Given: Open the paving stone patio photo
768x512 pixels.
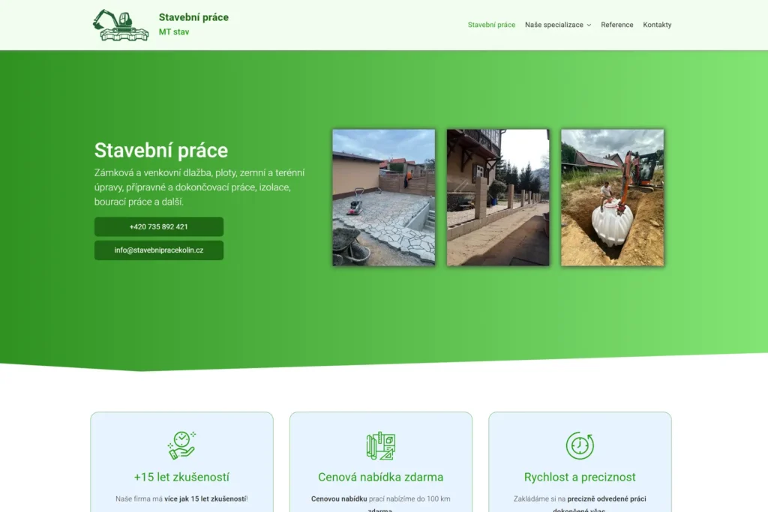Looking at the screenshot, I should tap(383, 197).
